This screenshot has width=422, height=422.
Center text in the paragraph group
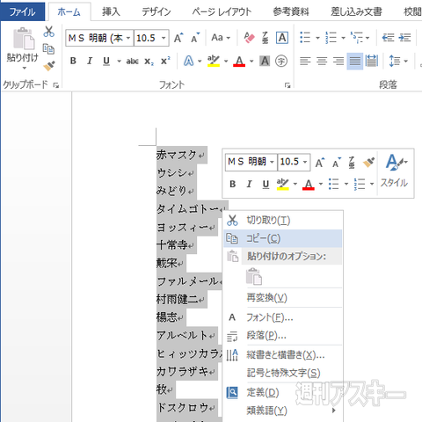point(322,62)
